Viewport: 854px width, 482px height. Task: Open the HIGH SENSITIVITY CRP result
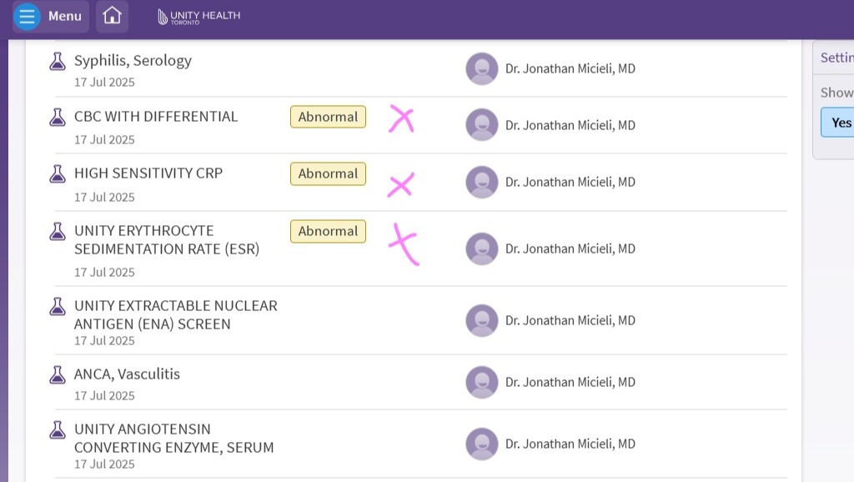pyautogui.click(x=148, y=173)
